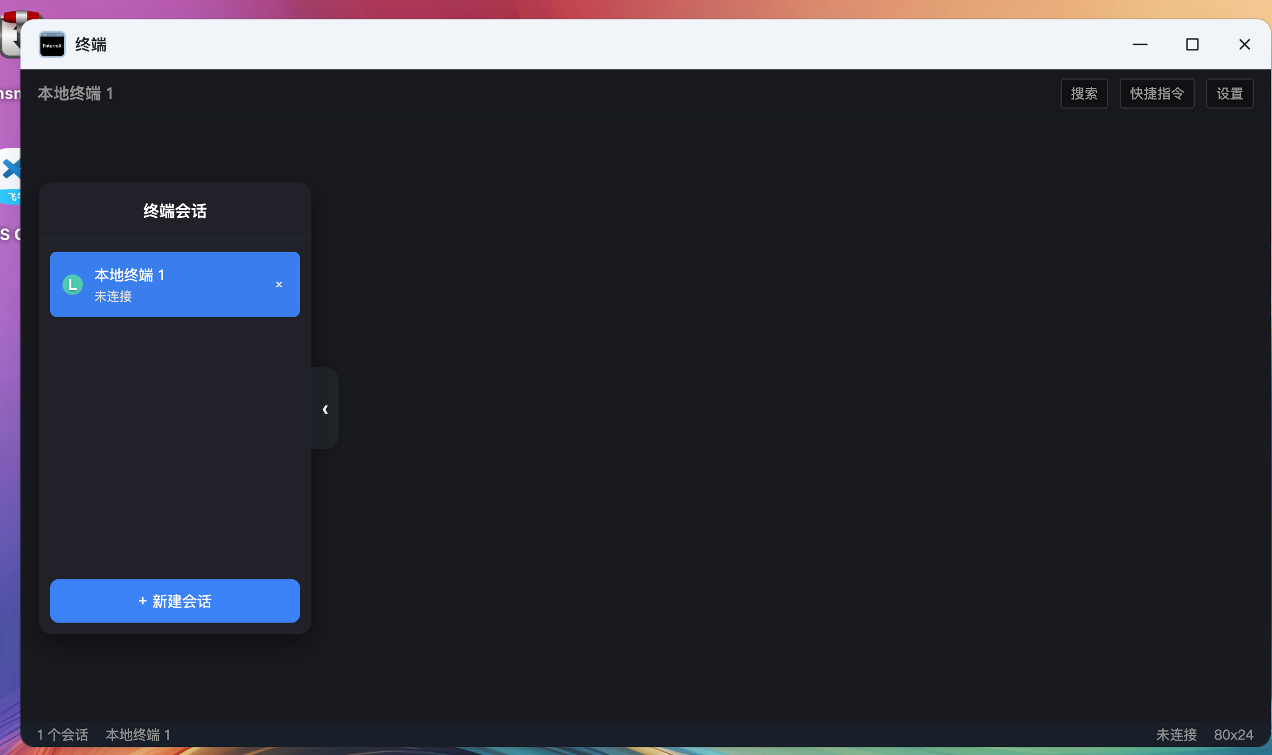1272x755 pixels.
Task: Click the 80x24 terminal size indicator
Action: pyautogui.click(x=1234, y=735)
